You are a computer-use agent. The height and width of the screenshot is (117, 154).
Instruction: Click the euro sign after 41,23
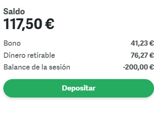point(152,43)
